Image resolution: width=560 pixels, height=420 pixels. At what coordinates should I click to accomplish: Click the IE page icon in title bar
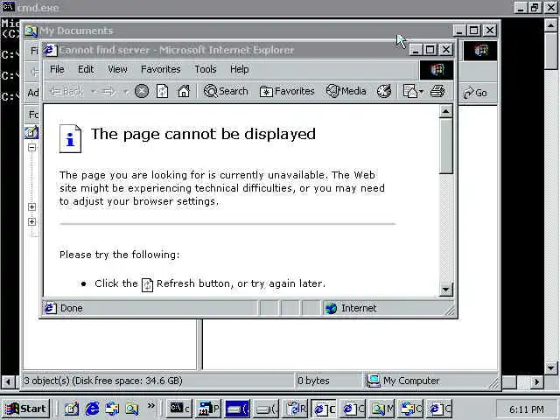point(50,50)
